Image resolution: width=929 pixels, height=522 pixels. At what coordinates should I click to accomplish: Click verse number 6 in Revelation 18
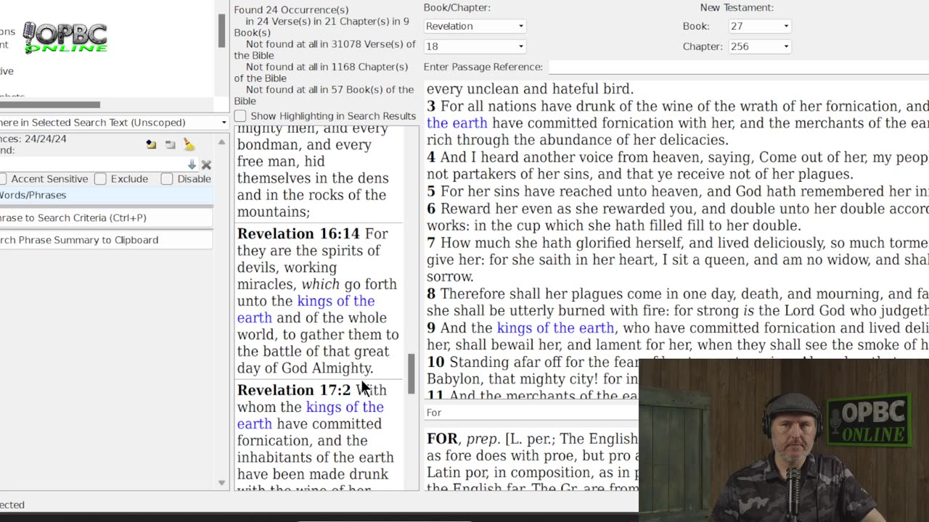point(431,209)
